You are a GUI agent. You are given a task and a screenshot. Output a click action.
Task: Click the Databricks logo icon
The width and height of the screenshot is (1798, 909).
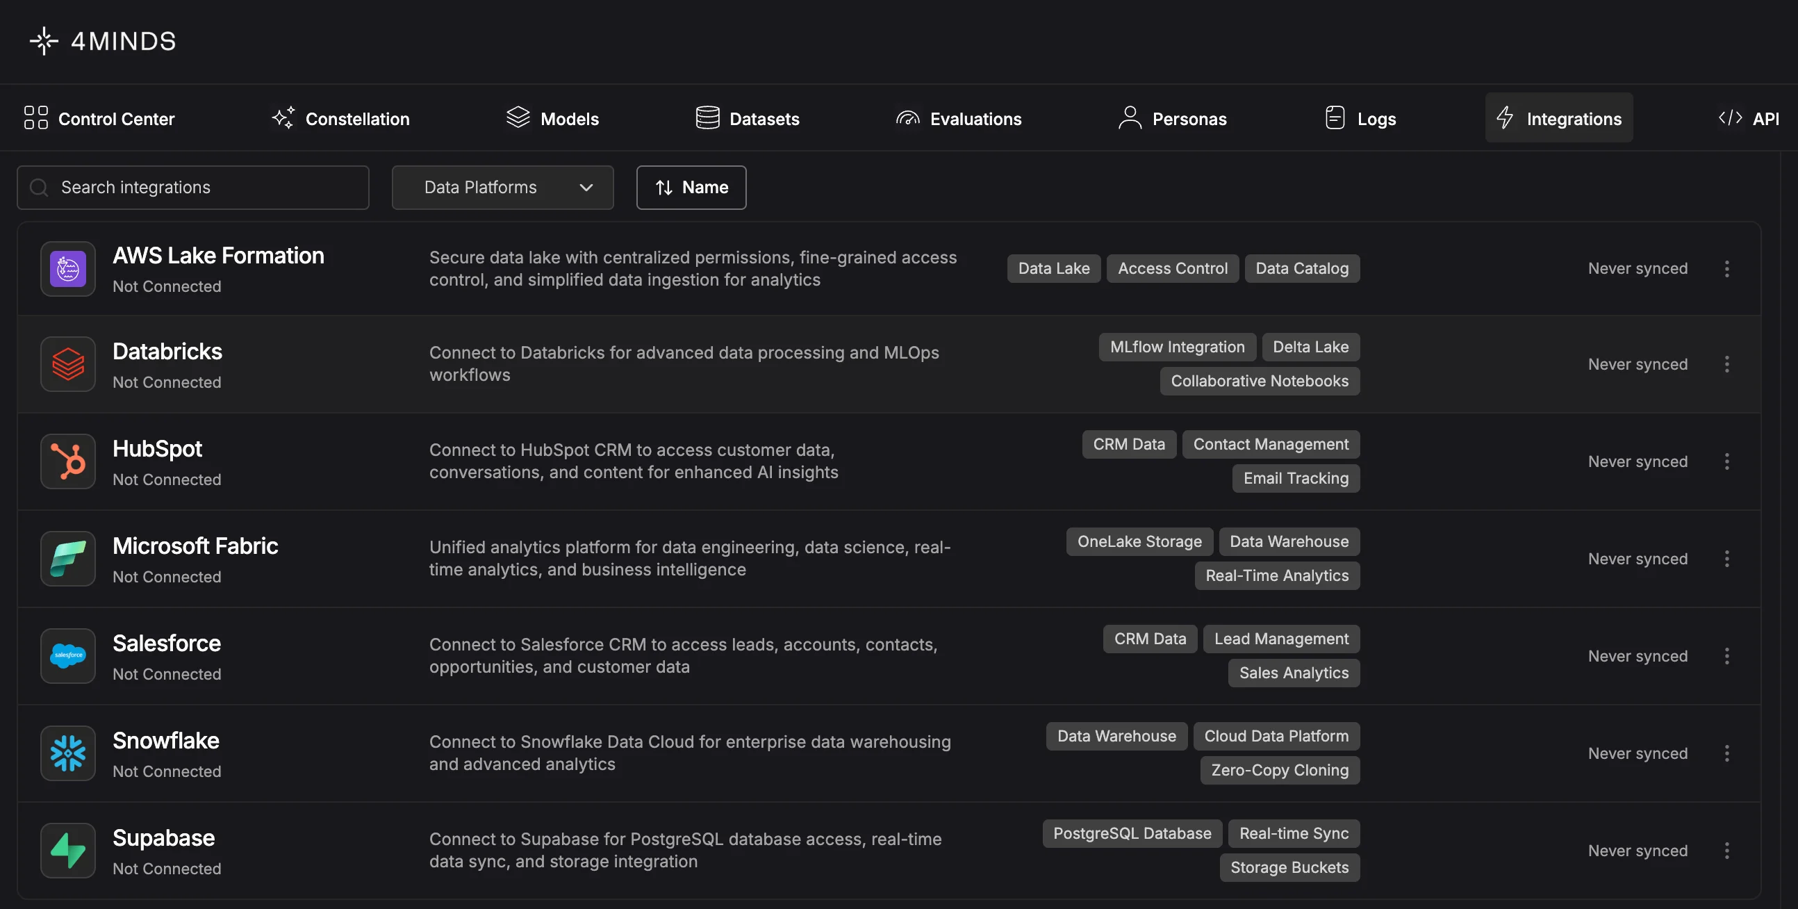(x=67, y=363)
